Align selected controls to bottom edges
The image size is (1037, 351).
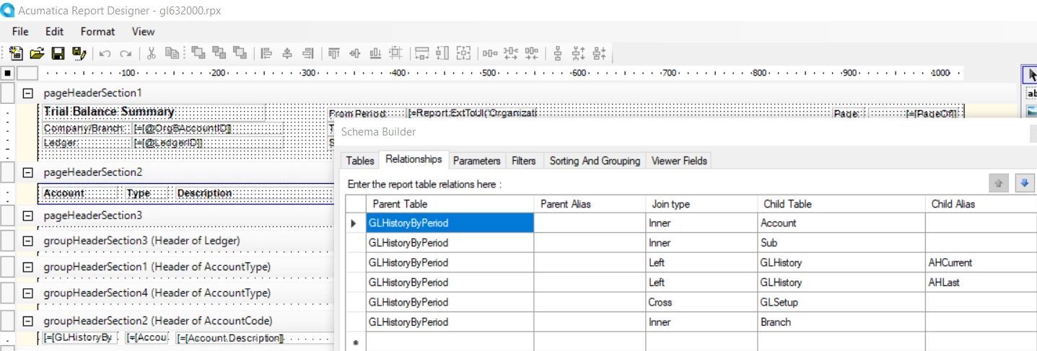pyautogui.click(x=375, y=53)
